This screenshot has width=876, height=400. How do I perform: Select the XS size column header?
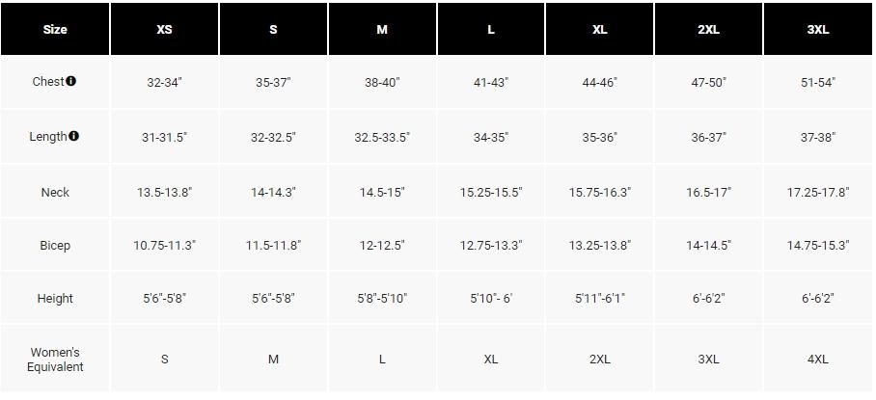pyautogui.click(x=164, y=29)
